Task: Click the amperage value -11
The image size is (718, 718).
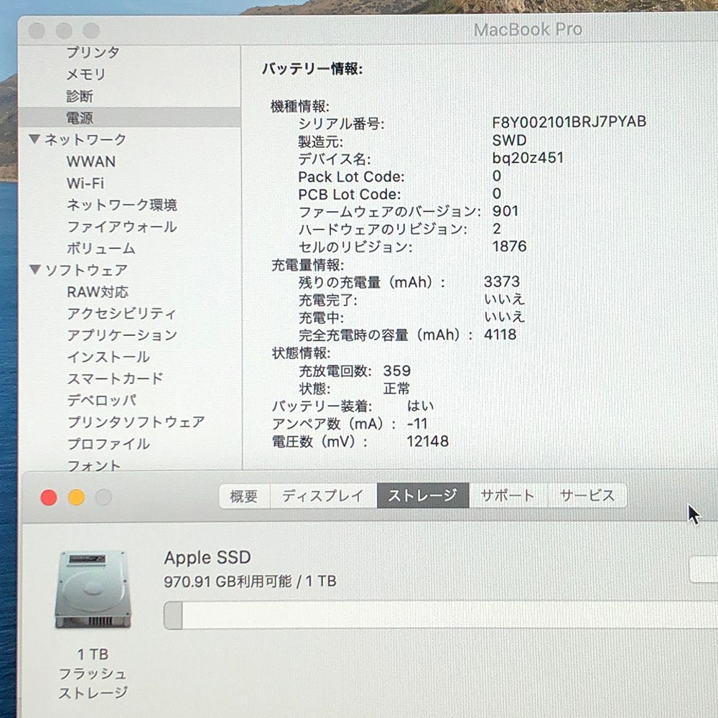Action: (x=416, y=424)
